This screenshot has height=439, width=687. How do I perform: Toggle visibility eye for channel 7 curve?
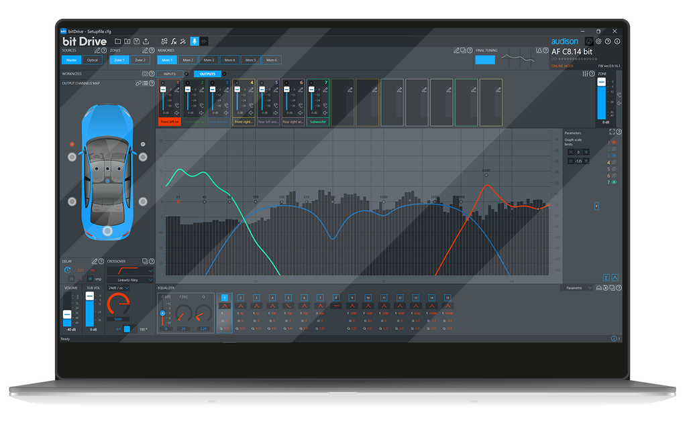[x=614, y=182]
